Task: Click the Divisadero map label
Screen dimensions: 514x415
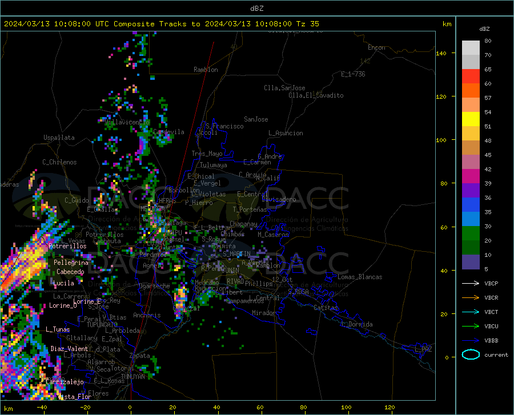Action: point(279,199)
